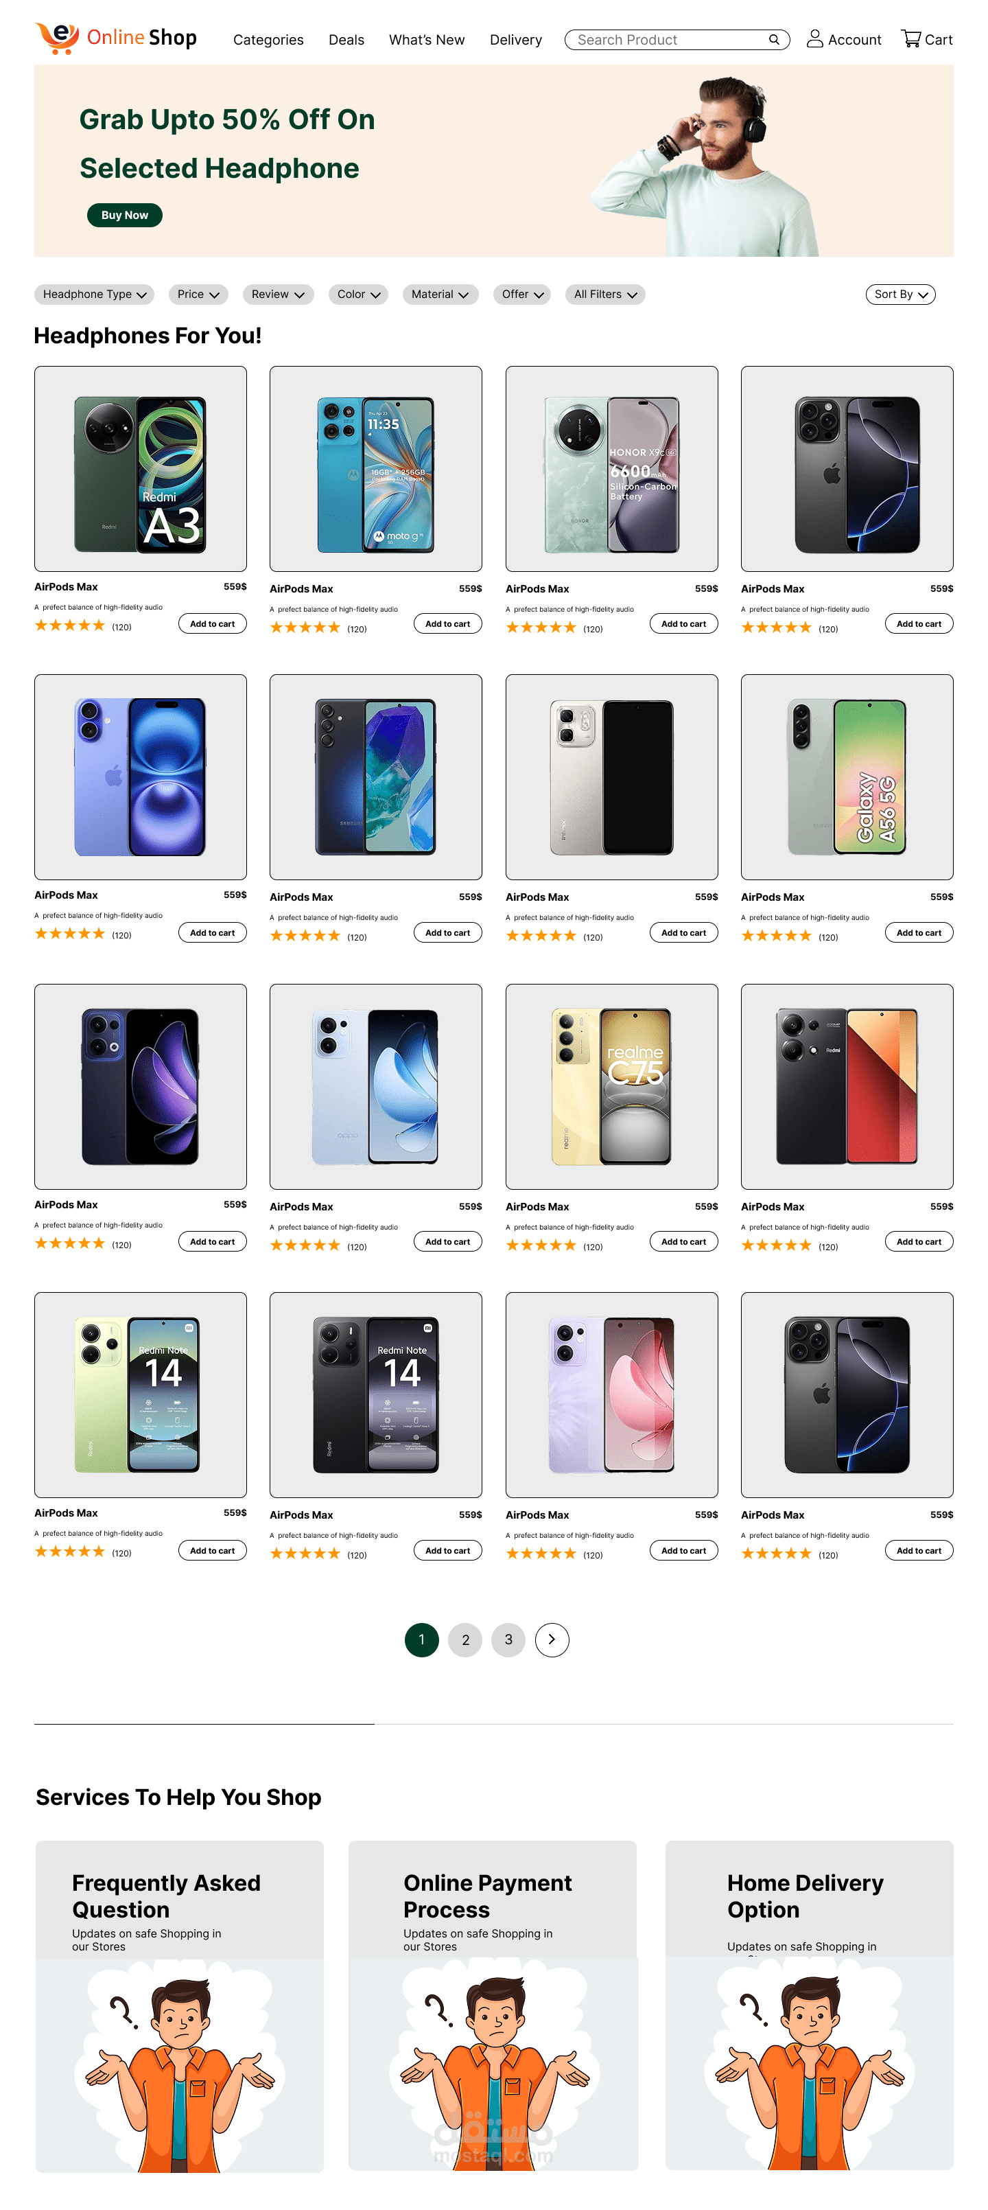Click the Buy Now banner button
Screen dimensions: 988x2210
coord(124,214)
